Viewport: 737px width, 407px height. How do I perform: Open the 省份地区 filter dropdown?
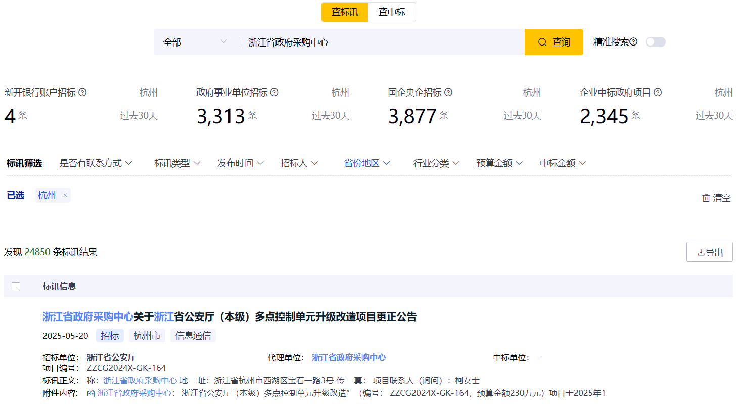coord(367,163)
